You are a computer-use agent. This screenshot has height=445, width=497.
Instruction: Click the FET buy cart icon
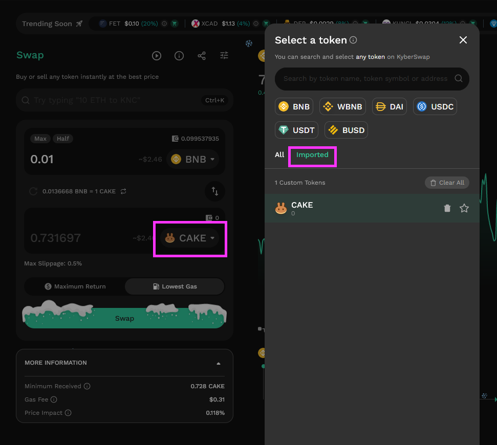click(175, 24)
